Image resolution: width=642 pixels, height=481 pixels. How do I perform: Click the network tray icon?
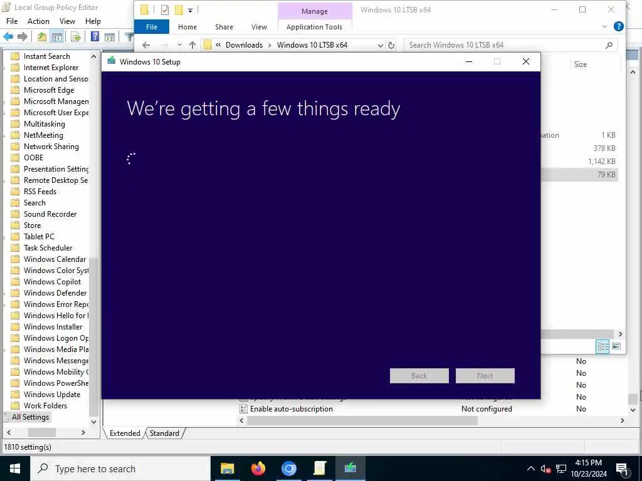pos(561,469)
